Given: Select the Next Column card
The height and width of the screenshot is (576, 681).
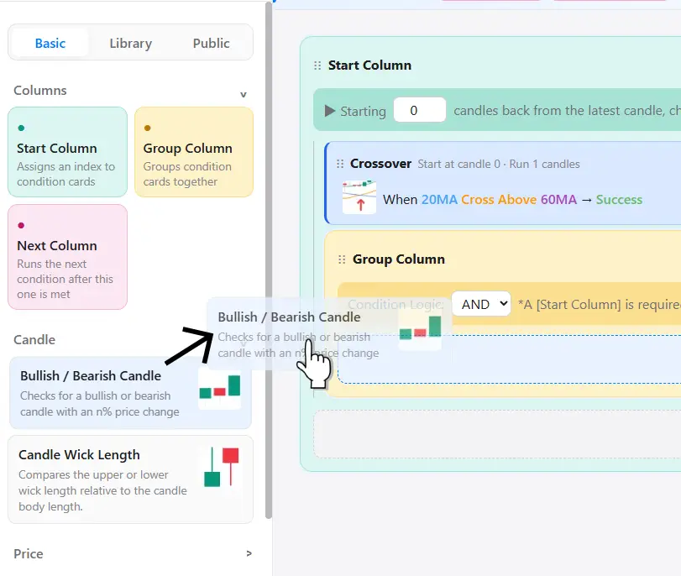Looking at the screenshot, I should point(68,257).
